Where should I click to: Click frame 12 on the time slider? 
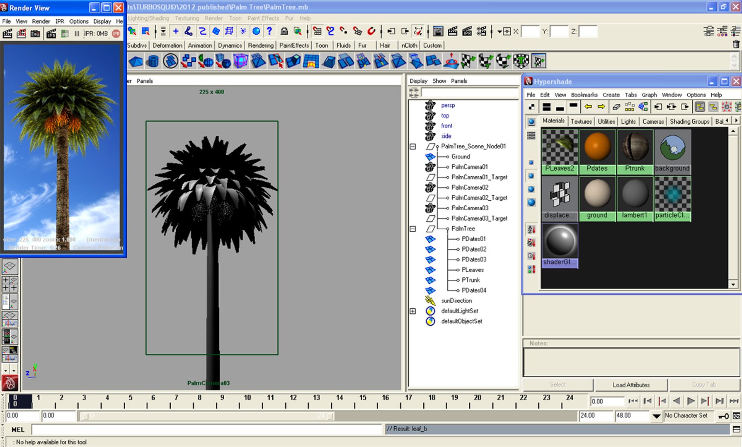[293, 401]
